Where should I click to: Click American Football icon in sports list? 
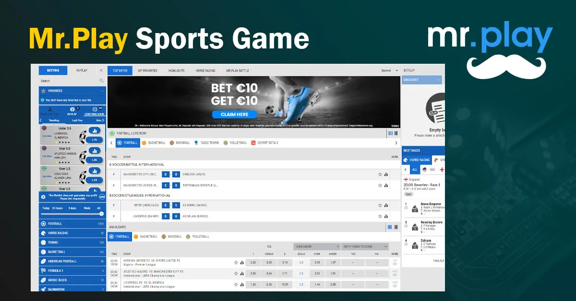coord(44,261)
